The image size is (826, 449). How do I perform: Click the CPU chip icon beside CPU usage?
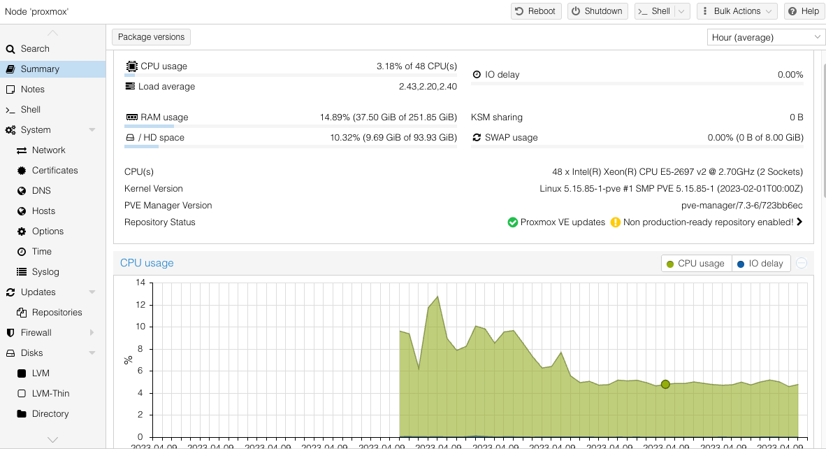(x=131, y=66)
